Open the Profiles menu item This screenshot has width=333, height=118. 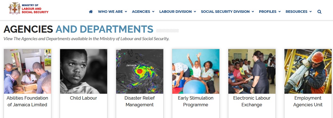270,12
